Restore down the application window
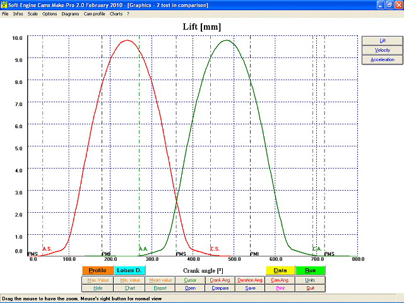 coord(390,5)
